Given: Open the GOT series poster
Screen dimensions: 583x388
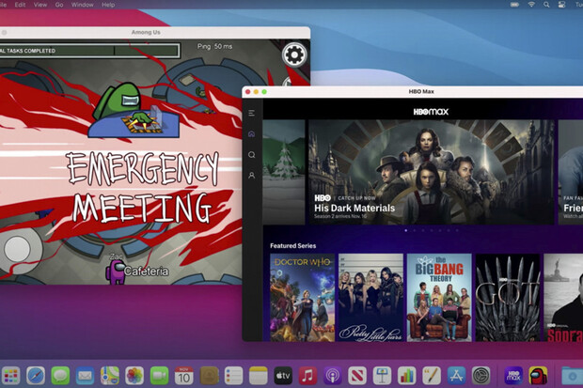Looking at the screenshot, I should click(x=507, y=297).
